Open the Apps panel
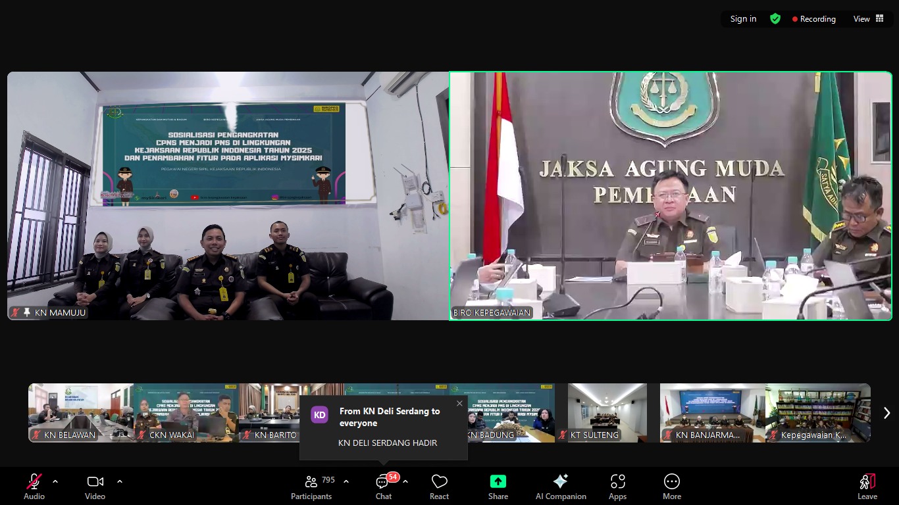Viewport: 899px width, 505px height. point(617,487)
